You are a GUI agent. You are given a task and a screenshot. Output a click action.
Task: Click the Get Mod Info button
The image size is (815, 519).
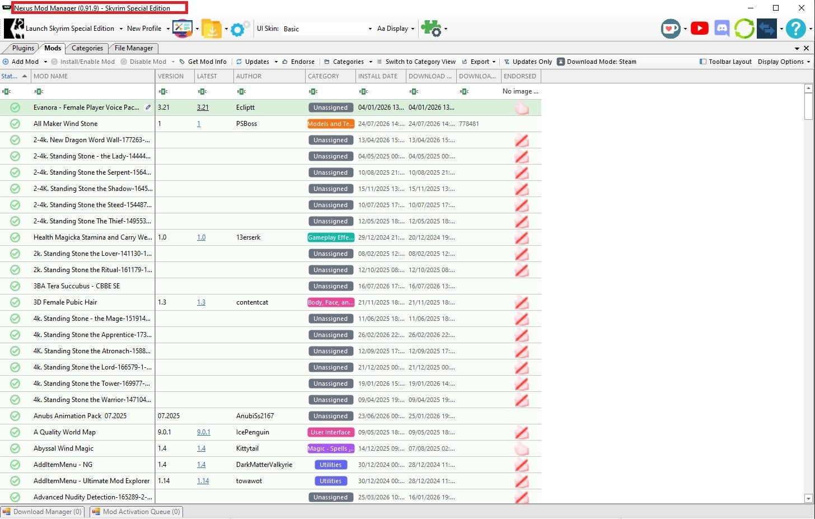[x=203, y=62]
